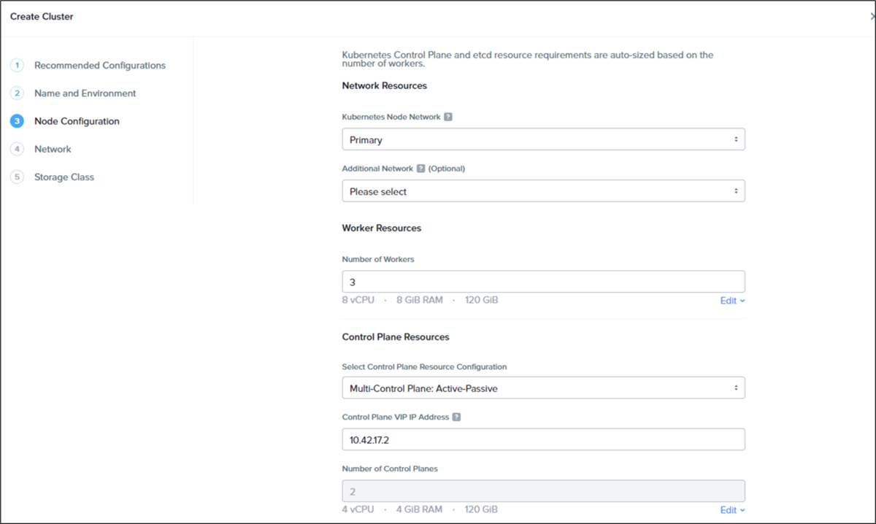Click the step 2 circle icon

(x=17, y=93)
